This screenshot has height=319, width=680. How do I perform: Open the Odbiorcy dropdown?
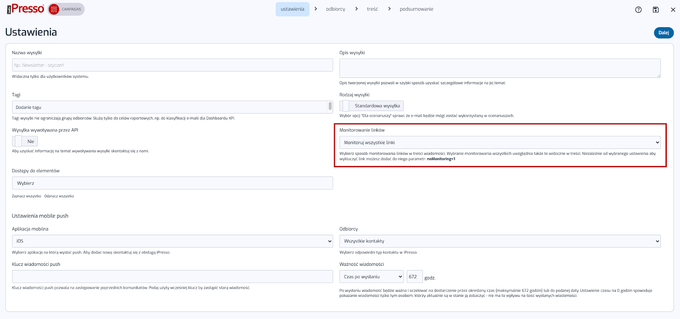[500, 241]
